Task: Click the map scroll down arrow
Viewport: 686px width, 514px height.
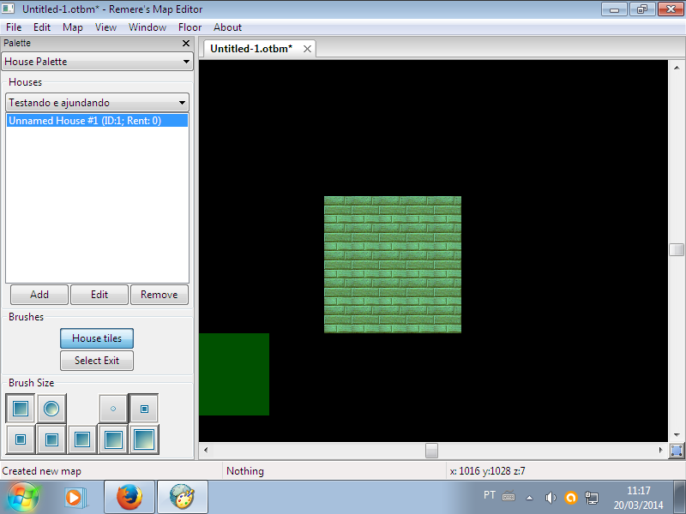Action: [677, 435]
